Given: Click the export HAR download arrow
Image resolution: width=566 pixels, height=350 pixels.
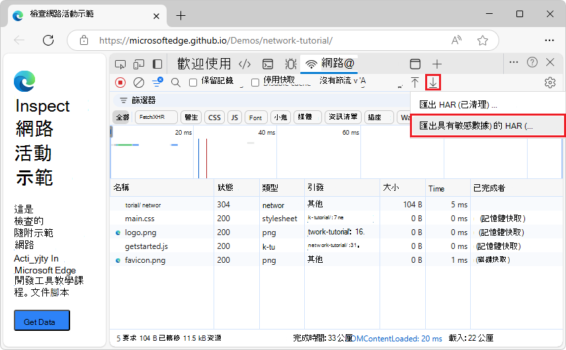Looking at the screenshot, I should 433,83.
